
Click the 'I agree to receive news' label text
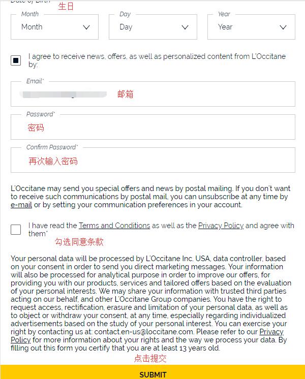[157, 60]
